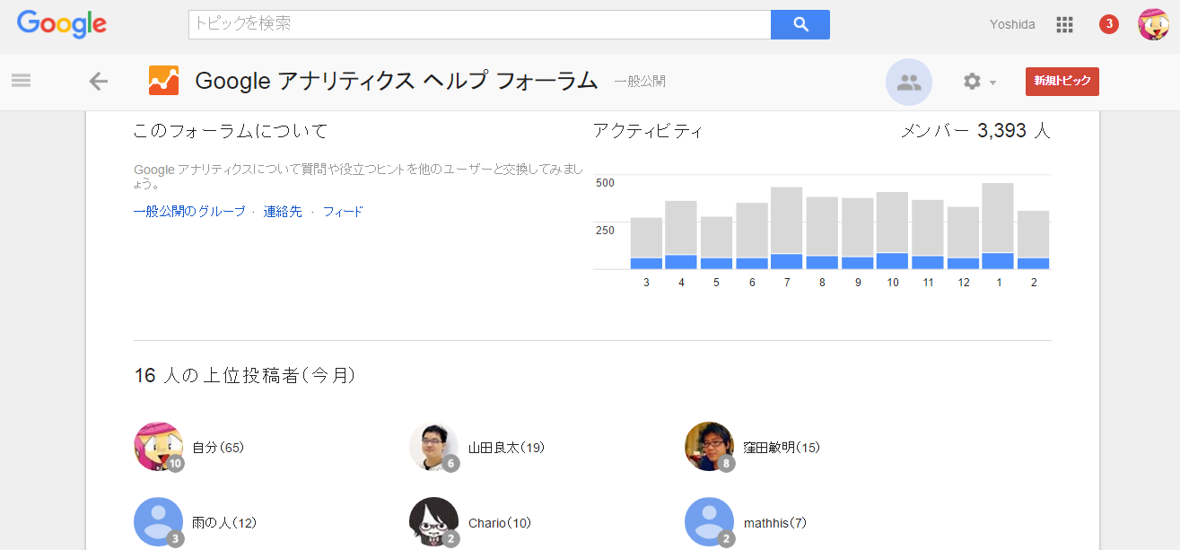1180x550 pixels.
Task: Click the orange Analytics forum logo
Action: 163,81
